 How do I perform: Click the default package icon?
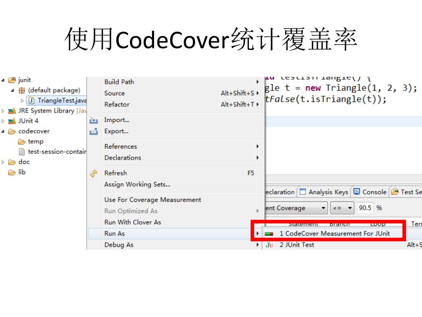(22, 90)
